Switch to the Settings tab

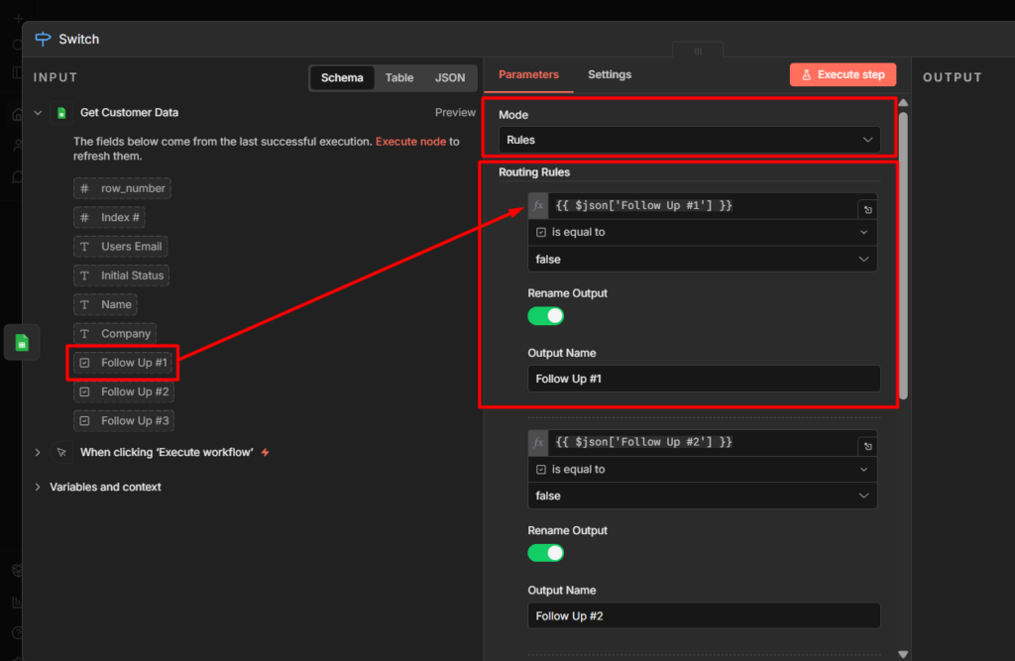coord(609,74)
